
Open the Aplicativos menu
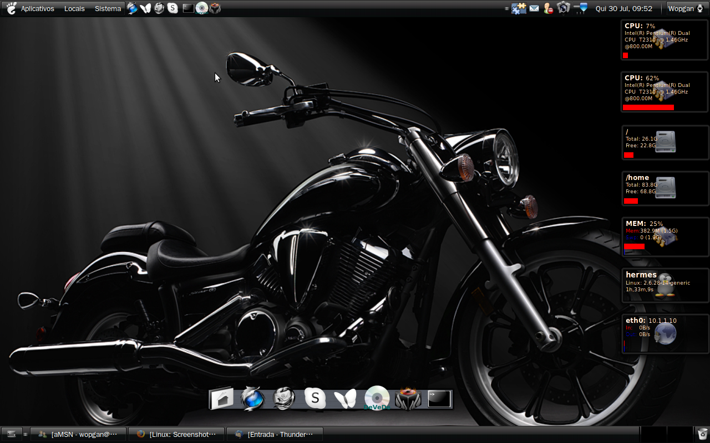(37, 8)
